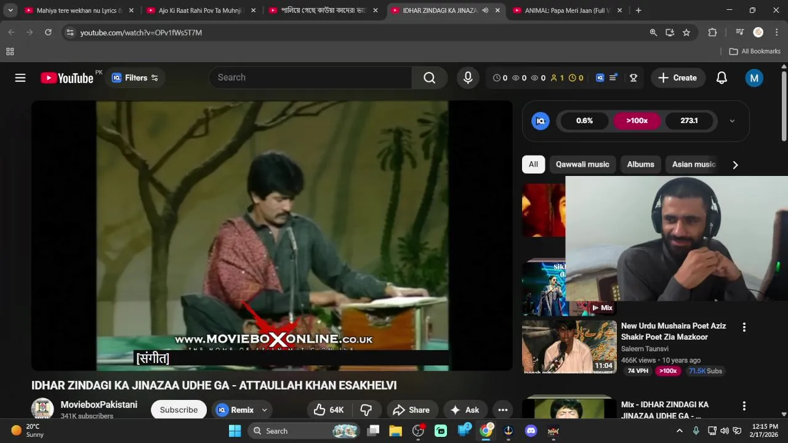Image resolution: width=788 pixels, height=443 pixels.
Task: Focus the YouTube search field
Action: (x=310, y=78)
